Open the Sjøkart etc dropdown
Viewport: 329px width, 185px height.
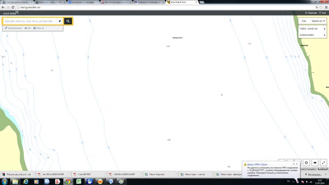(319, 21)
